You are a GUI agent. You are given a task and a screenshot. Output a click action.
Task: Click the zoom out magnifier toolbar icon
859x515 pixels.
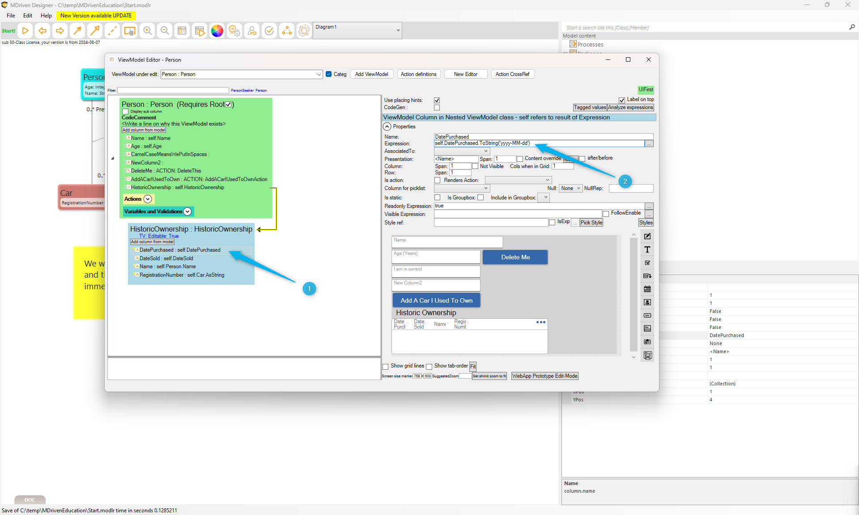coord(165,31)
